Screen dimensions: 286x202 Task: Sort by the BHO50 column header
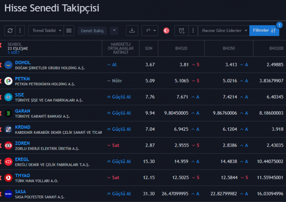pos(229,48)
